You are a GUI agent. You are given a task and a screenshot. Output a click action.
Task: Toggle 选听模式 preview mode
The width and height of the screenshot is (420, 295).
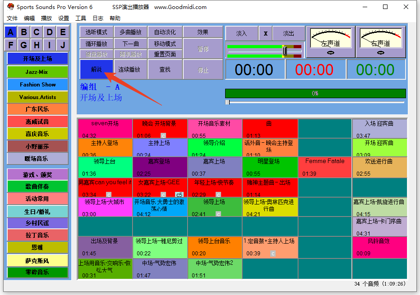pos(96,32)
